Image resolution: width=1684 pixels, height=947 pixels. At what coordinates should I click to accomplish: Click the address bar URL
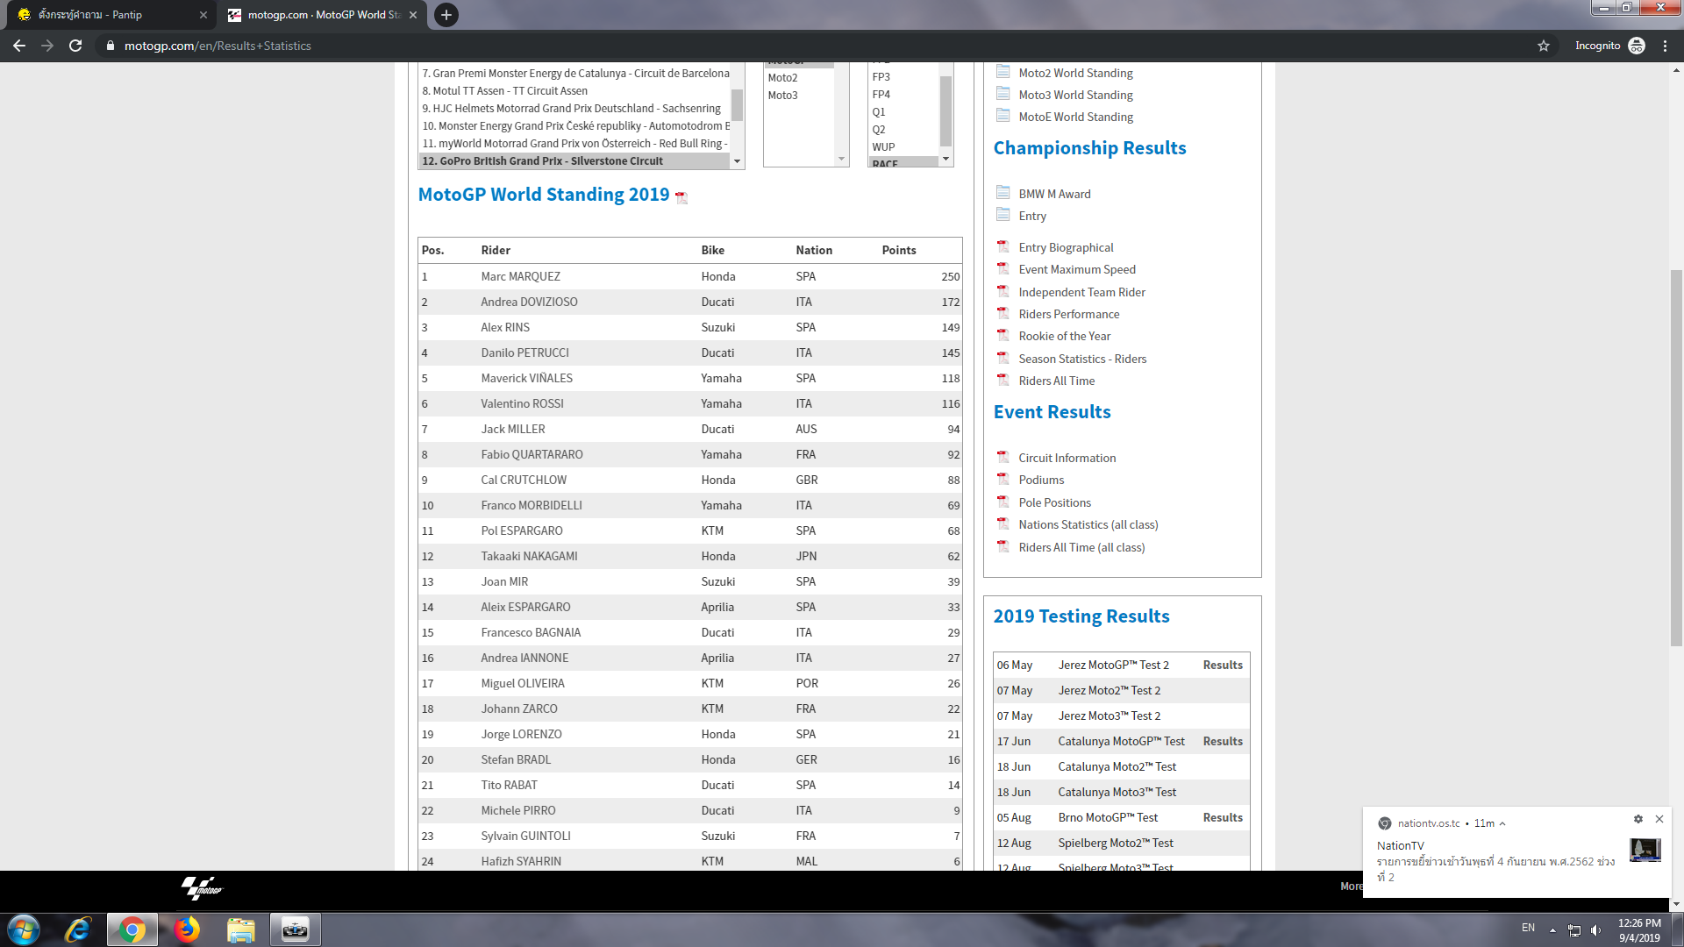pyautogui.click(x=218, y=46)
